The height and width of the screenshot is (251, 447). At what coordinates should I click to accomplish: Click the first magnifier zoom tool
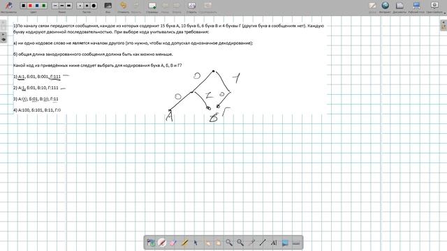coord(229,243)
